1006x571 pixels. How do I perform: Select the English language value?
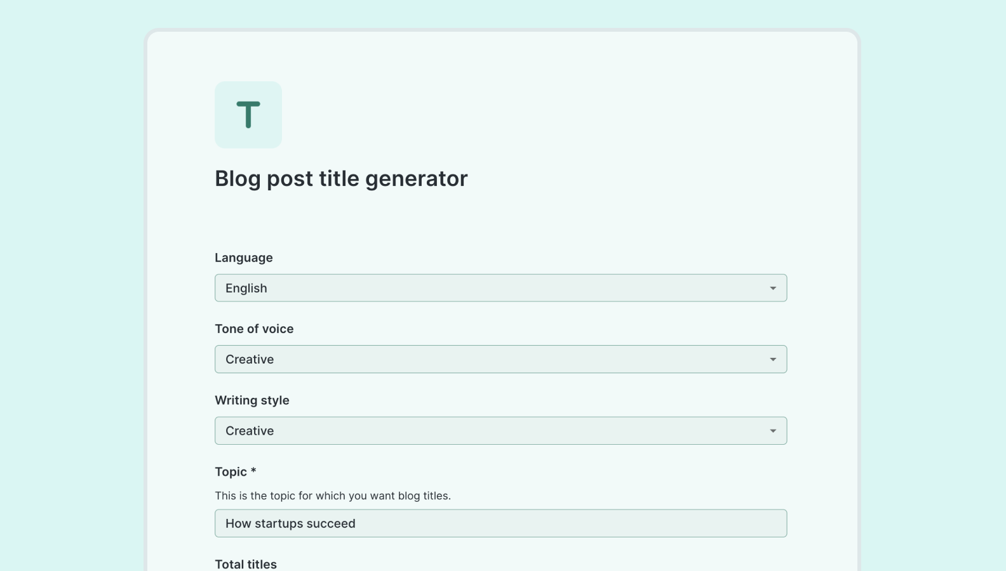point(246,288)
